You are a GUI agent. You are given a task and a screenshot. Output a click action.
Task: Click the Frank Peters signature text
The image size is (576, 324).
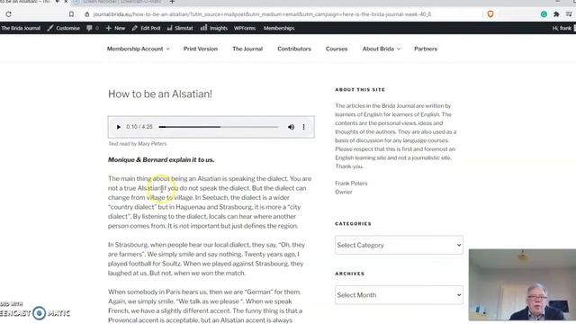351,183
